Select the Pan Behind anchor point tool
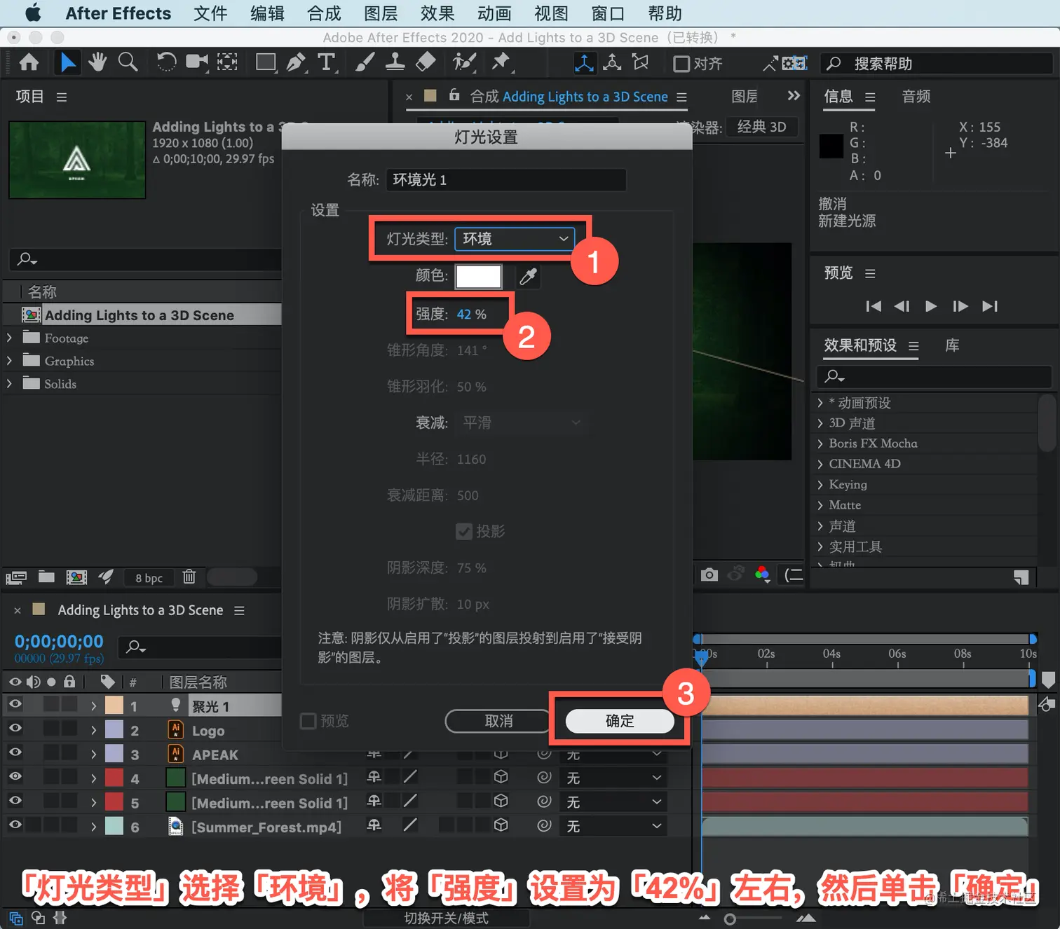The height and width of the screenshot is (929, 1060). coord(227,63)
